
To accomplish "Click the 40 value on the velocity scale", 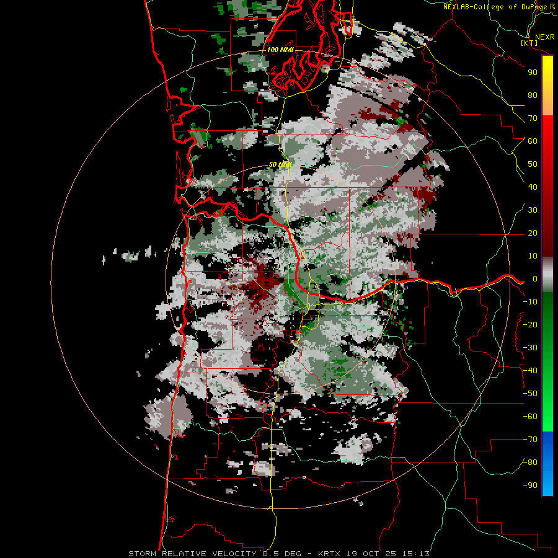I will point(533,187).
